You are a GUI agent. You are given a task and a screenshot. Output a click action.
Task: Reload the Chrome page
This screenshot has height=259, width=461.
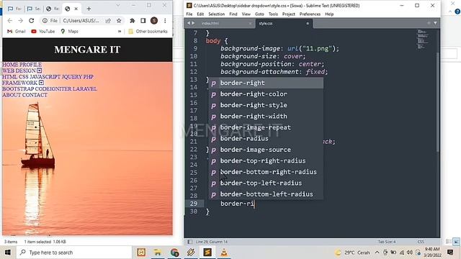click(32, 21)
